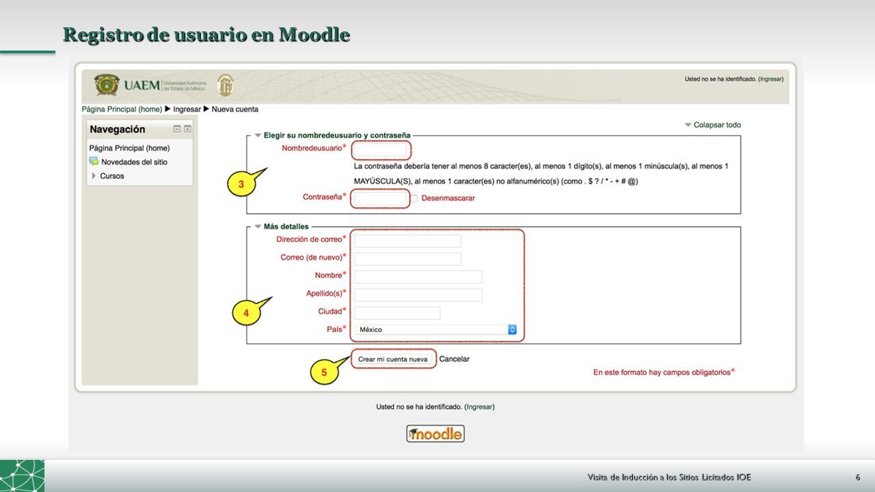Focus the Apellido(s) input field
This screenshot has height=492, width=875.
coord(418,295)
